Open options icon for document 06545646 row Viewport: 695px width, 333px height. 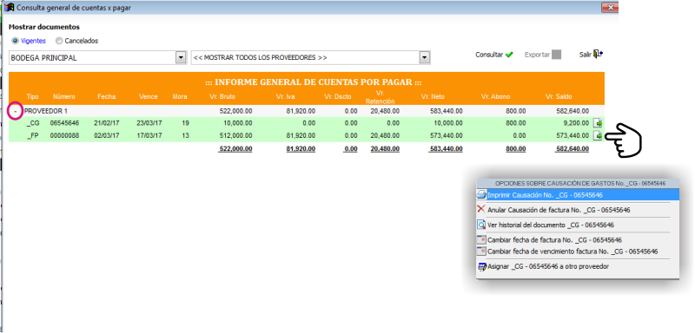pyautogui.click(x=598, y=123)
